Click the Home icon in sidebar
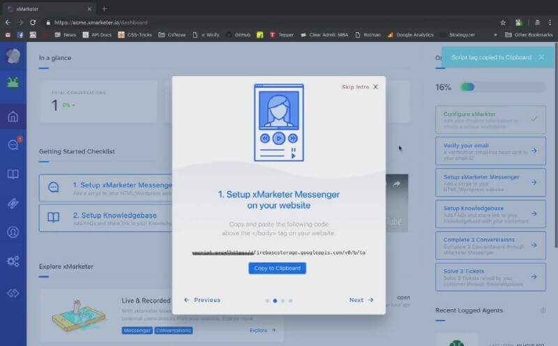The height and width of the screenshot is (346, 558). [x=13, y=116]
